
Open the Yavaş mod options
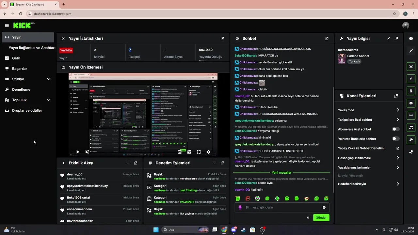click(369, 110)
